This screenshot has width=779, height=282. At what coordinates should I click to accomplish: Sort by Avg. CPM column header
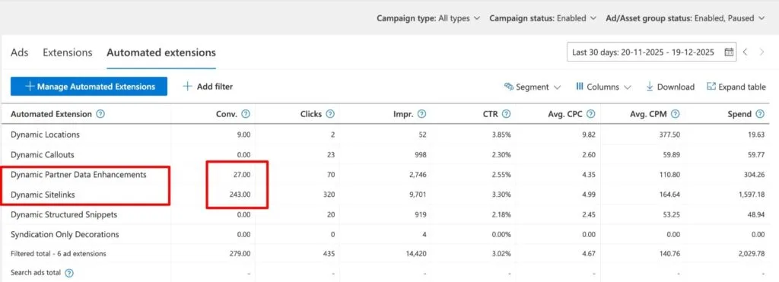(x=648, y=114)
